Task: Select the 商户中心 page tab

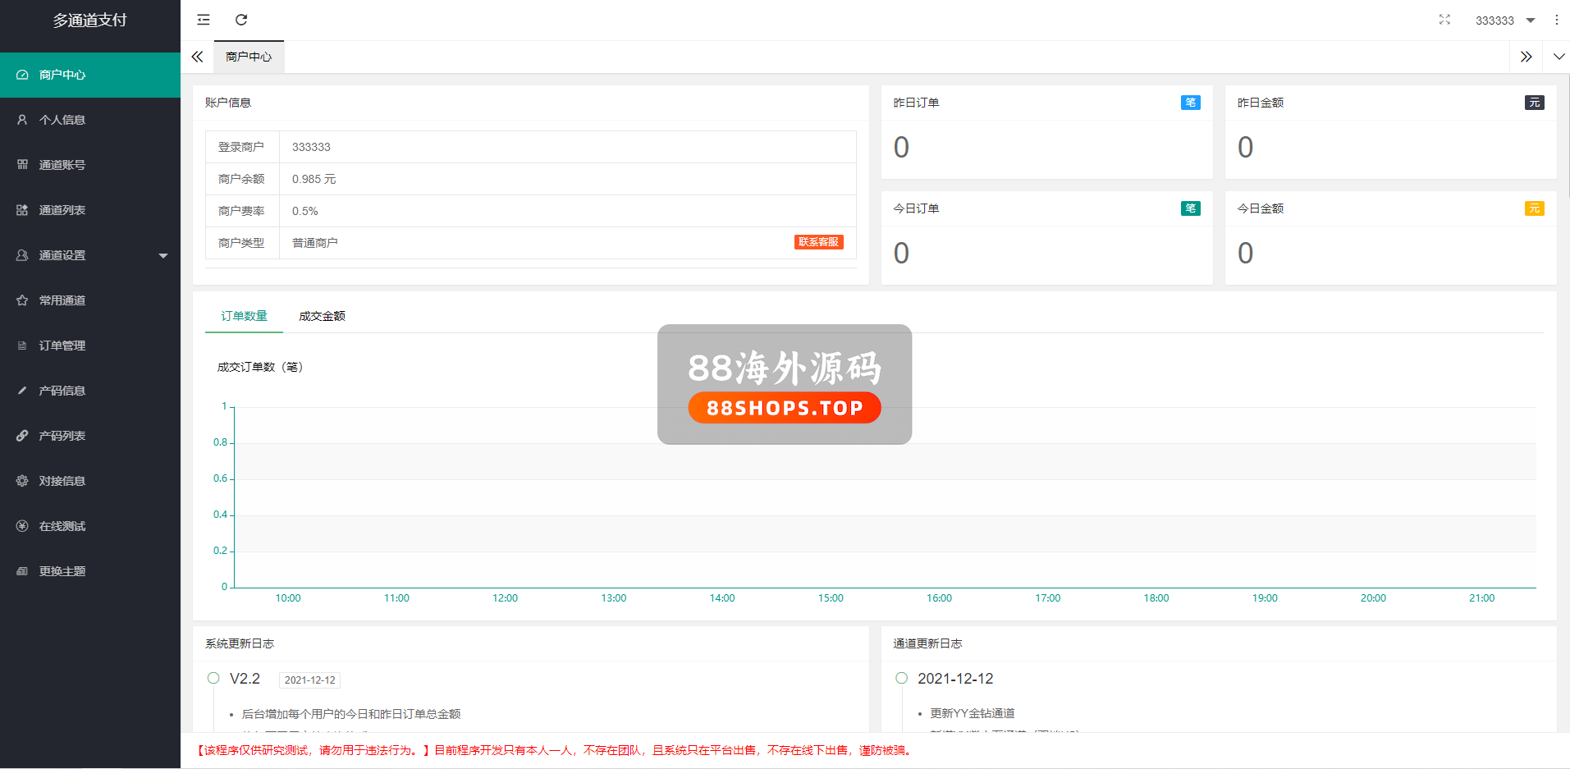Action: click(249, 57)
